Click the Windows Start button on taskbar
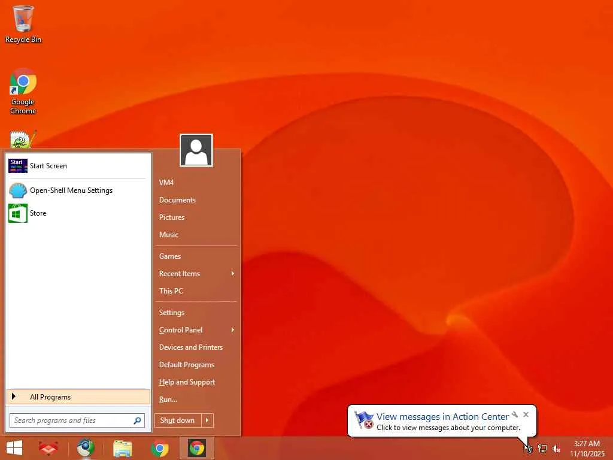Viewport: 613px width, 460px height. 14,448
